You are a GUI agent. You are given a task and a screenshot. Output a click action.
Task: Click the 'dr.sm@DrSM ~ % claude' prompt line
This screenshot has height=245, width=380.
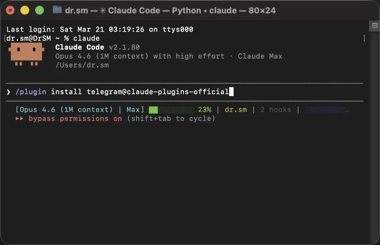coord(53,38)
